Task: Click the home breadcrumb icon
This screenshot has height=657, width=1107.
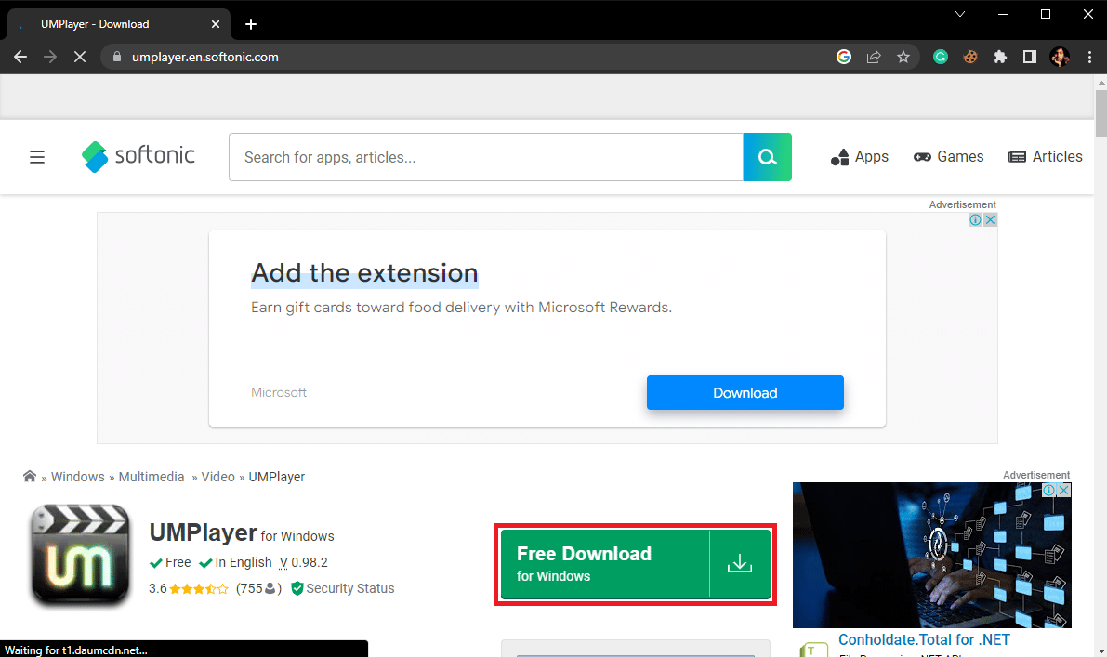Action: (29, 477)
